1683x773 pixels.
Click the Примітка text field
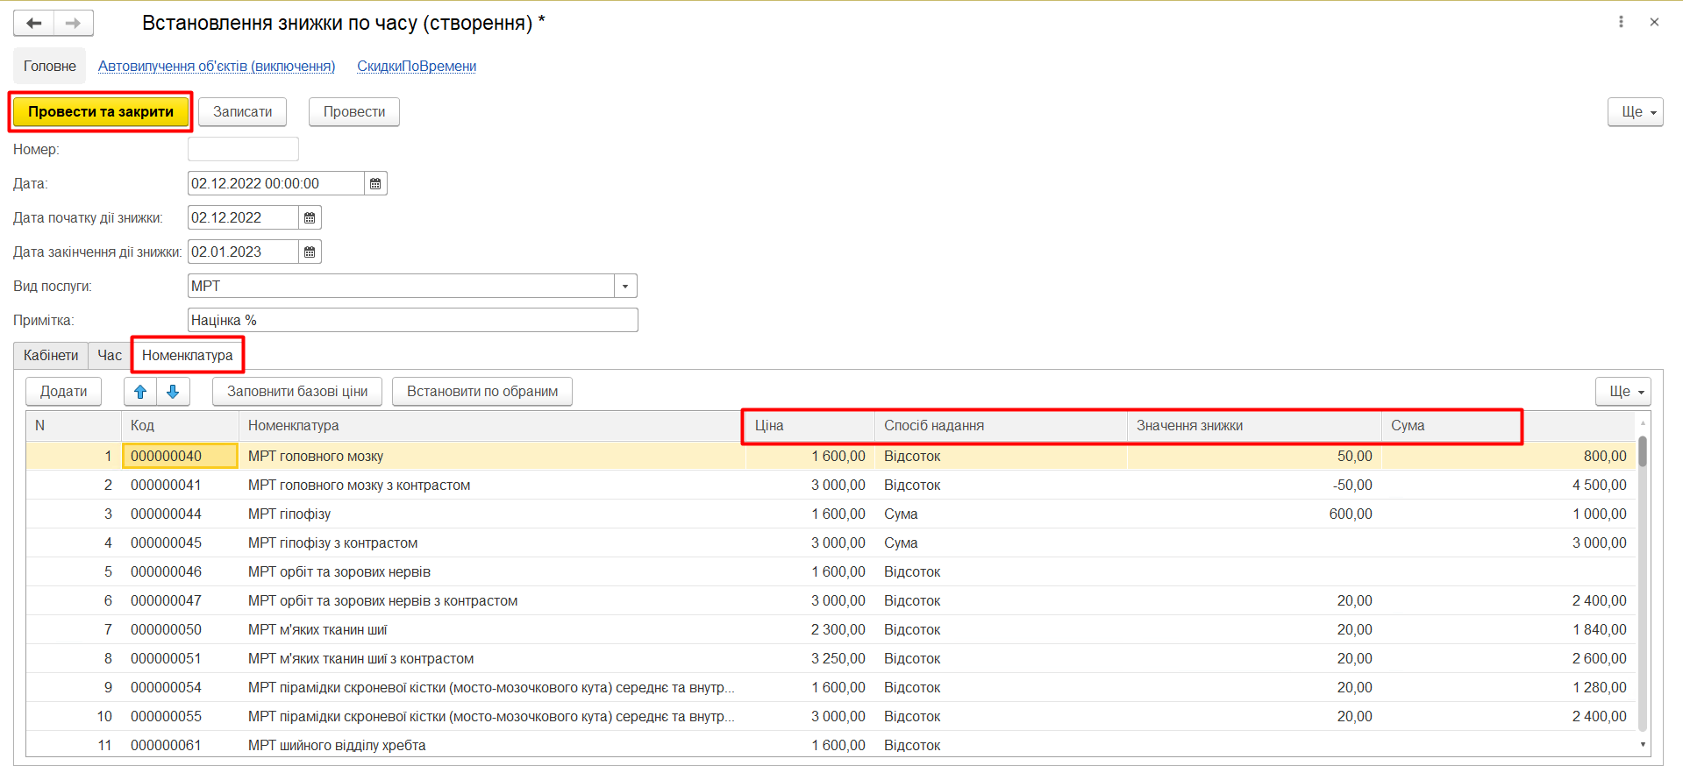point(412,320)
